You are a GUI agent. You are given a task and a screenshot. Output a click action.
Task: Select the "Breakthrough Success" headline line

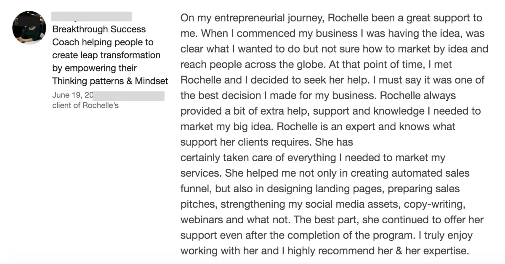(x=99, y=29)
